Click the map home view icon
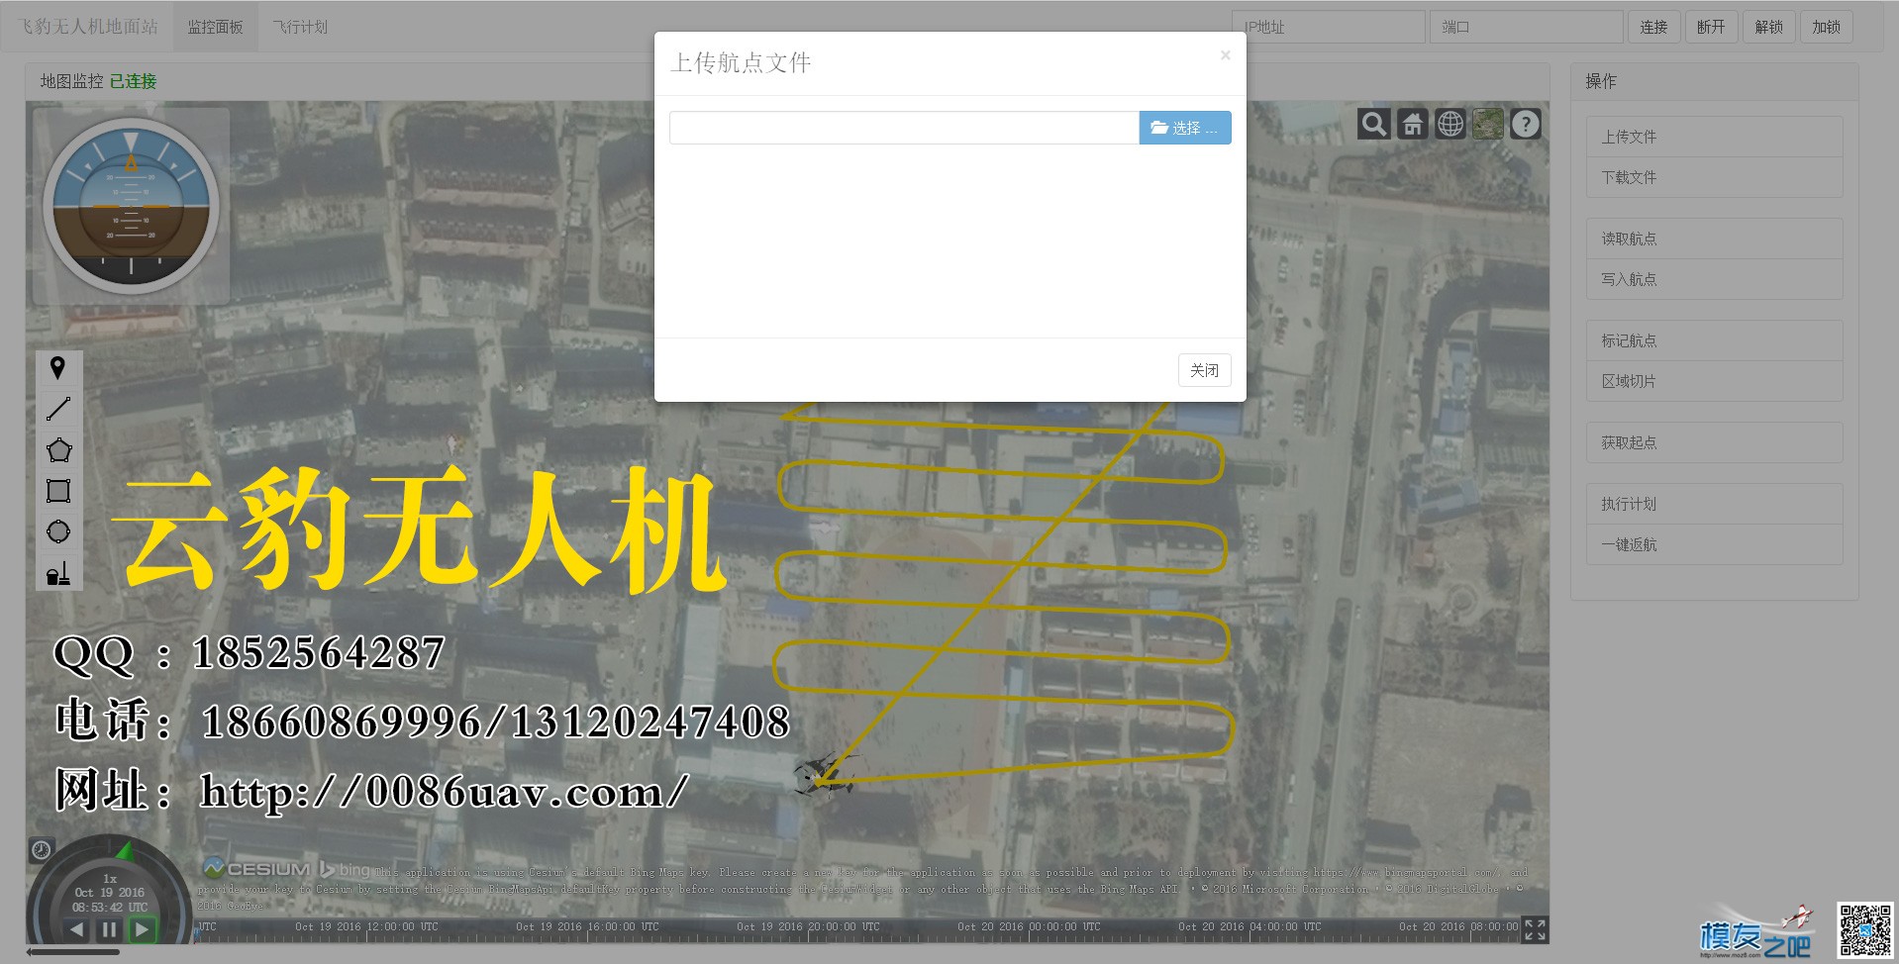This screenshot has height=964, width=1899. click(1412, 124)
